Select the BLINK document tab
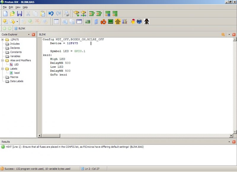Screen dimensions: 237x172 point(20,28)
